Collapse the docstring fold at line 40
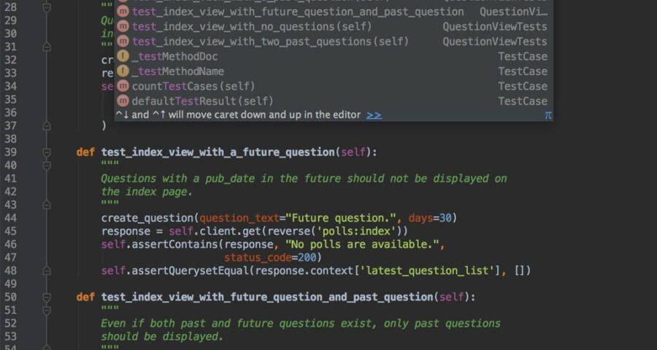This screenshot has height=350, width=657. [x=47, y=166]
